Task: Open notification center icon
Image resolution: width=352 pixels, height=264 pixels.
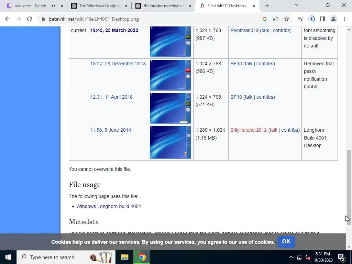Action: 341,257
